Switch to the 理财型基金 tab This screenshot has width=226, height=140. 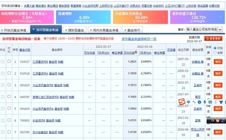coord(75,30)
